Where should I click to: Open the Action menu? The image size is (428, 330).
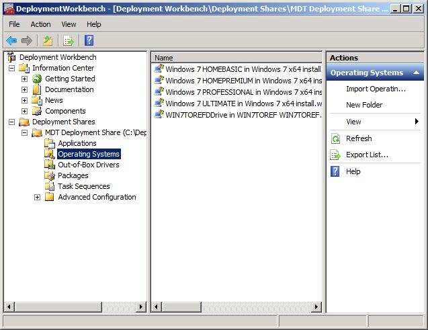click(41, 24)
